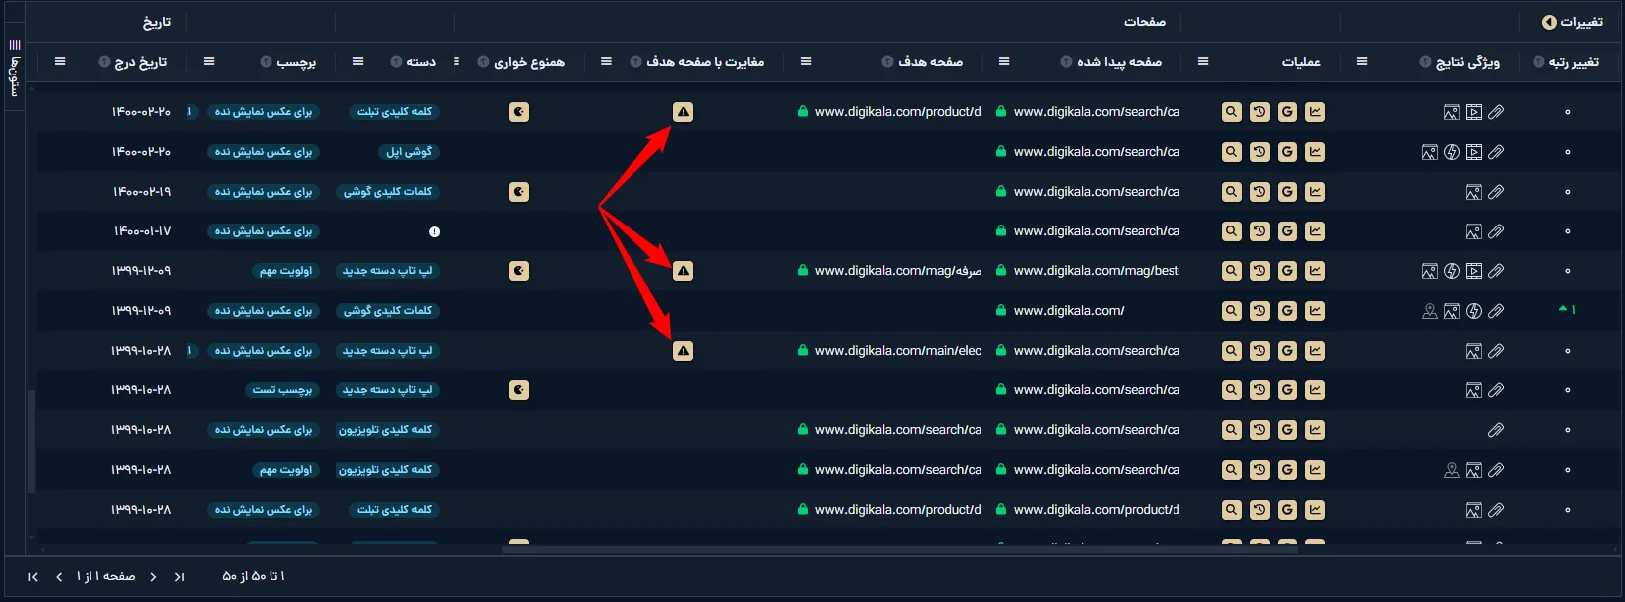The height and width of the screenshot is (602, 1625).
Task: Click the Google icon in the 1400-01-17 row
Action: click(1287, 231)
